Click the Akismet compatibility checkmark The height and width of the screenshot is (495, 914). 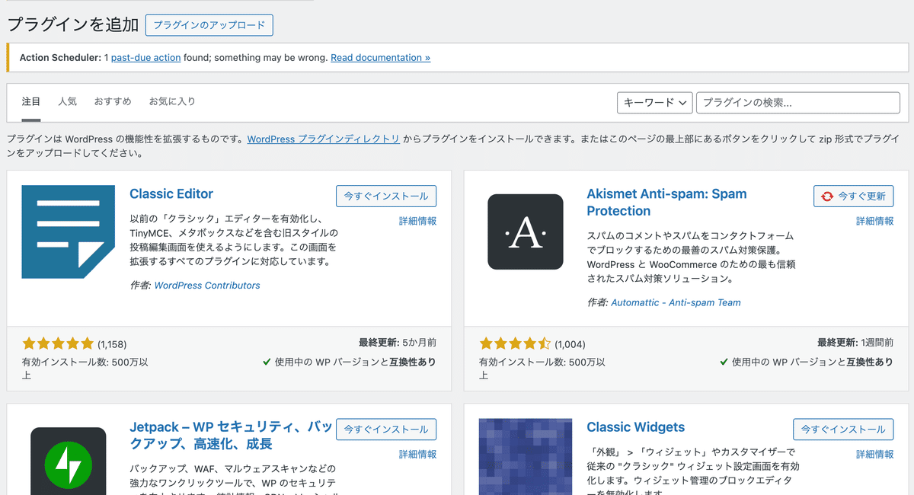click(x=724, y=362)
